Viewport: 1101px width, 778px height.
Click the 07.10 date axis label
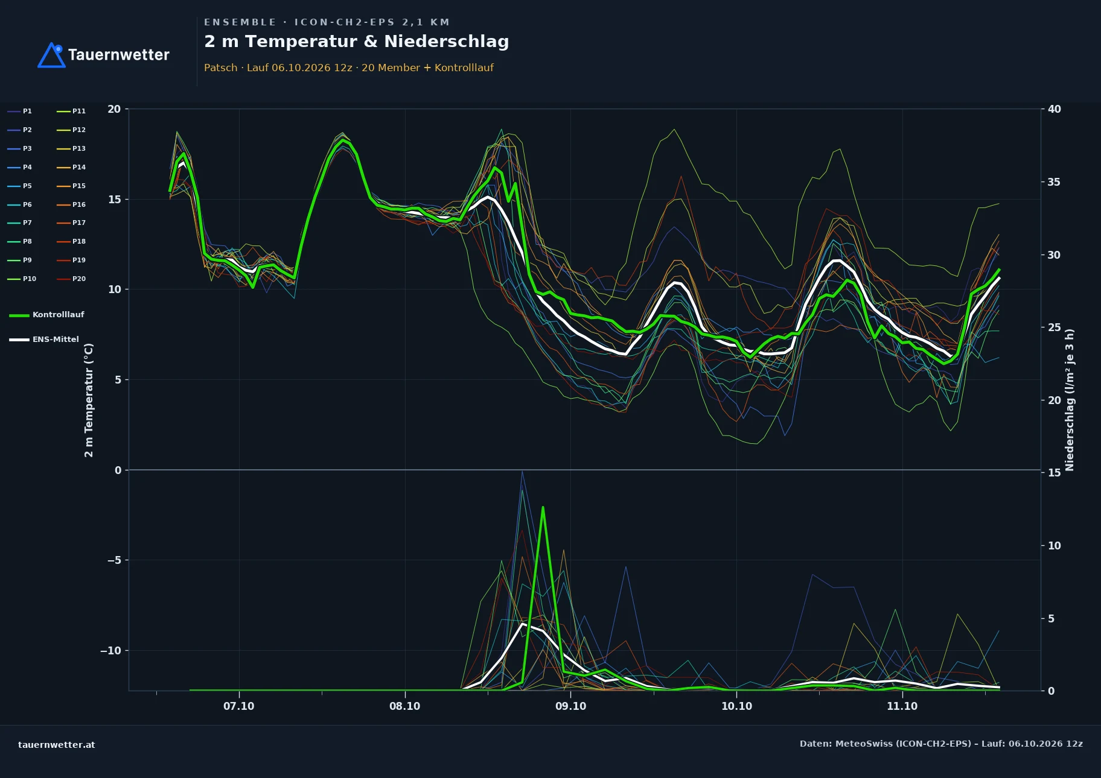(239, 706)
